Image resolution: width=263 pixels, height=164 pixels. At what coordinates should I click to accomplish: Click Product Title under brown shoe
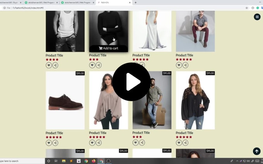tap(55, 133)
